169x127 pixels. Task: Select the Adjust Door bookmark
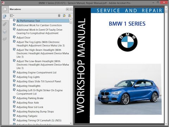(x=23, y=38)
